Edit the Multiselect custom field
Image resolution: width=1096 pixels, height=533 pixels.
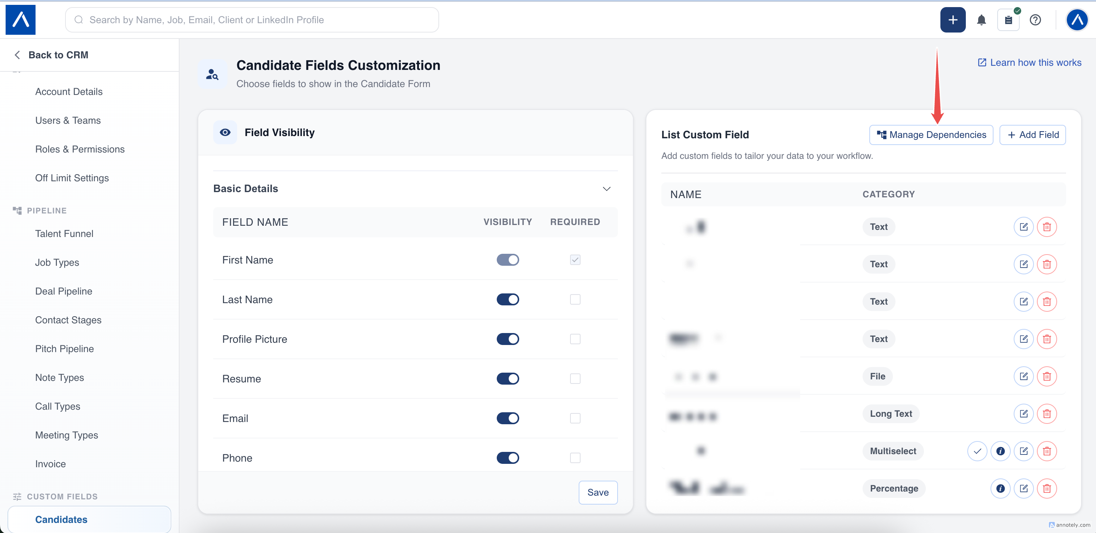pos(1023,451)
